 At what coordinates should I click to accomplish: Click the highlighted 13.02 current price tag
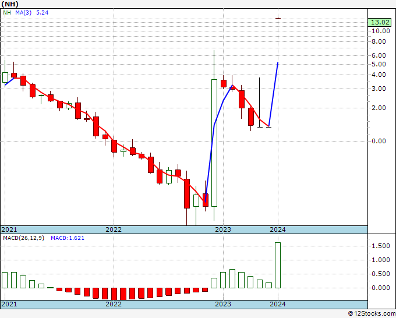(380, 22)
